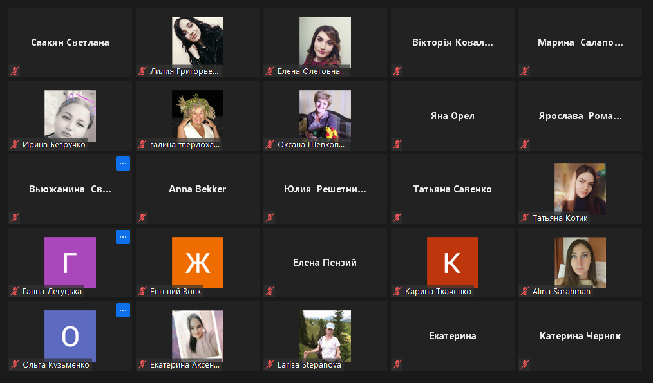653x383 pixels.
Task: Click muted mic icon on Катерина Черняк tile
Action: tap(525, 364)
